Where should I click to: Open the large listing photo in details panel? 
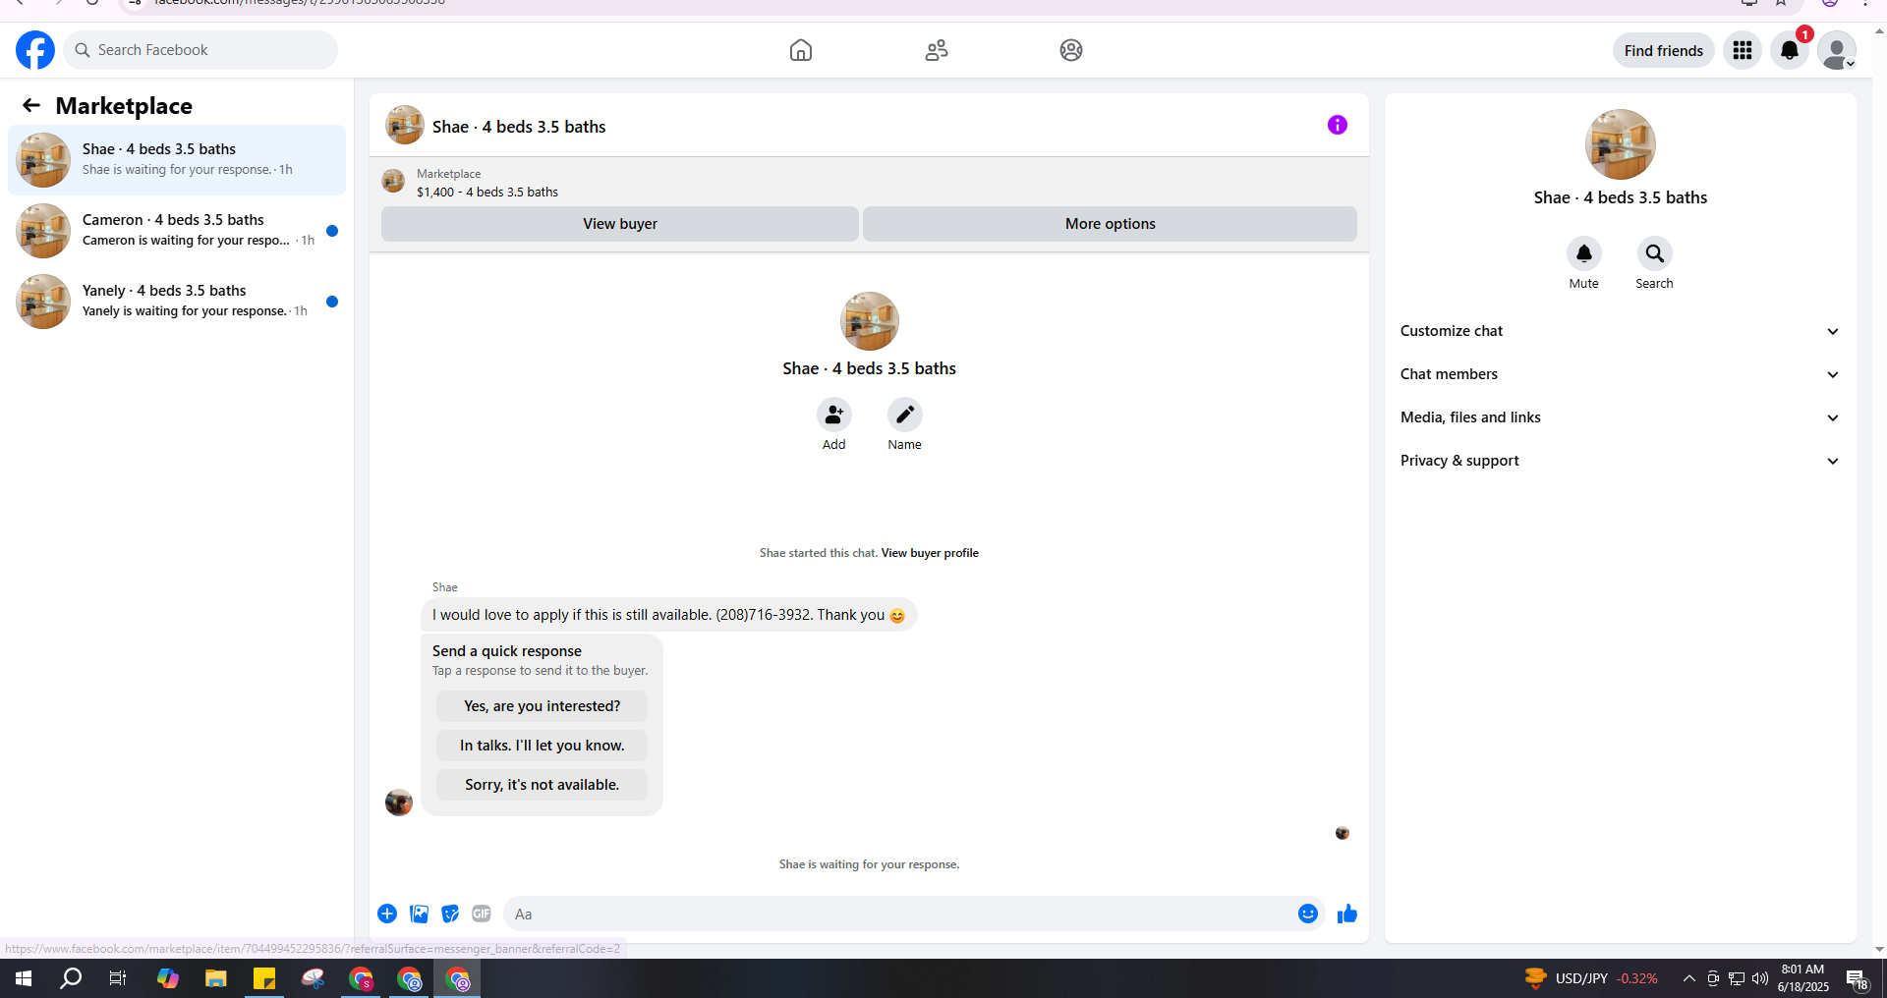pyautogui.click(x=1621, y=144)
